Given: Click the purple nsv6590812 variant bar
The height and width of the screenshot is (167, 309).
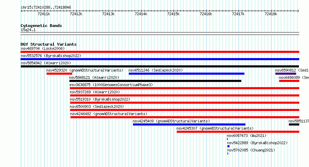Looking at the screenshot, I should [286, 74].
